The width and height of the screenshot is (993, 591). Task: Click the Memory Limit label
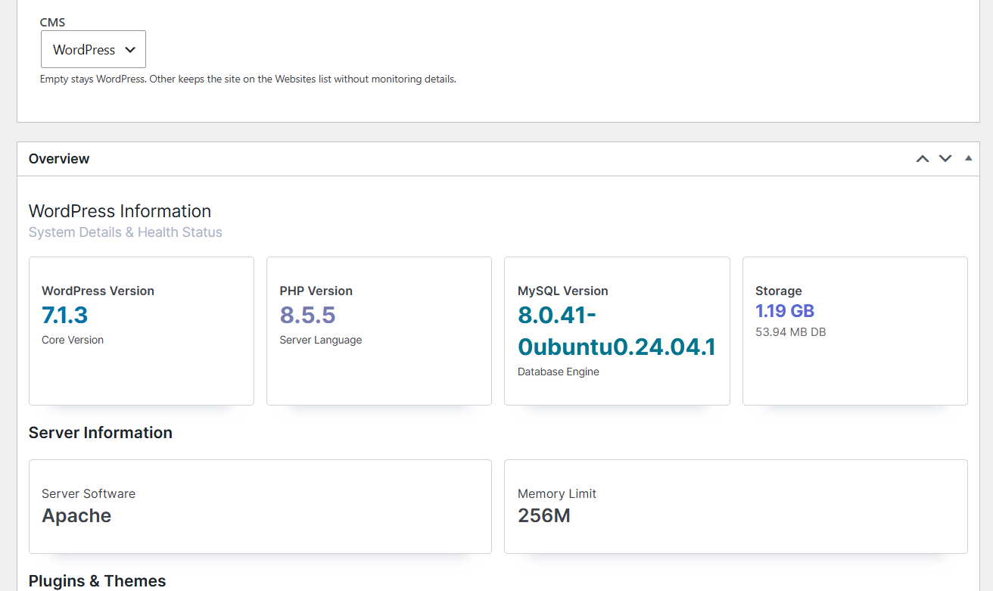pyautogui.click(x=557, y=493)
